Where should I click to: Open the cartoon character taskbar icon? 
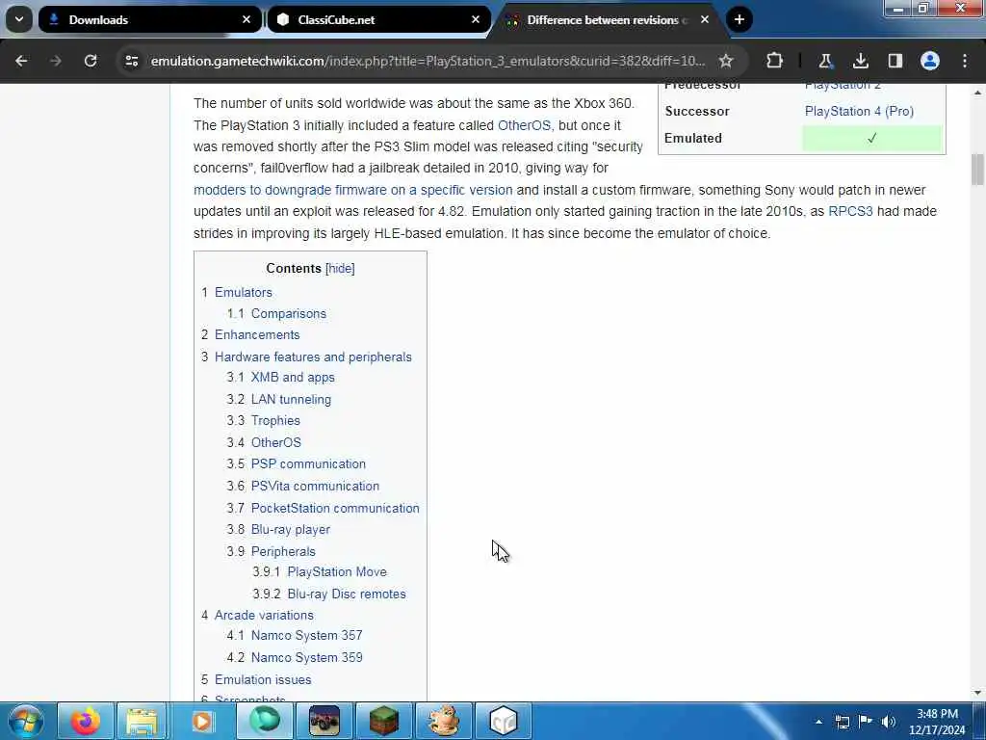(443, 721)
